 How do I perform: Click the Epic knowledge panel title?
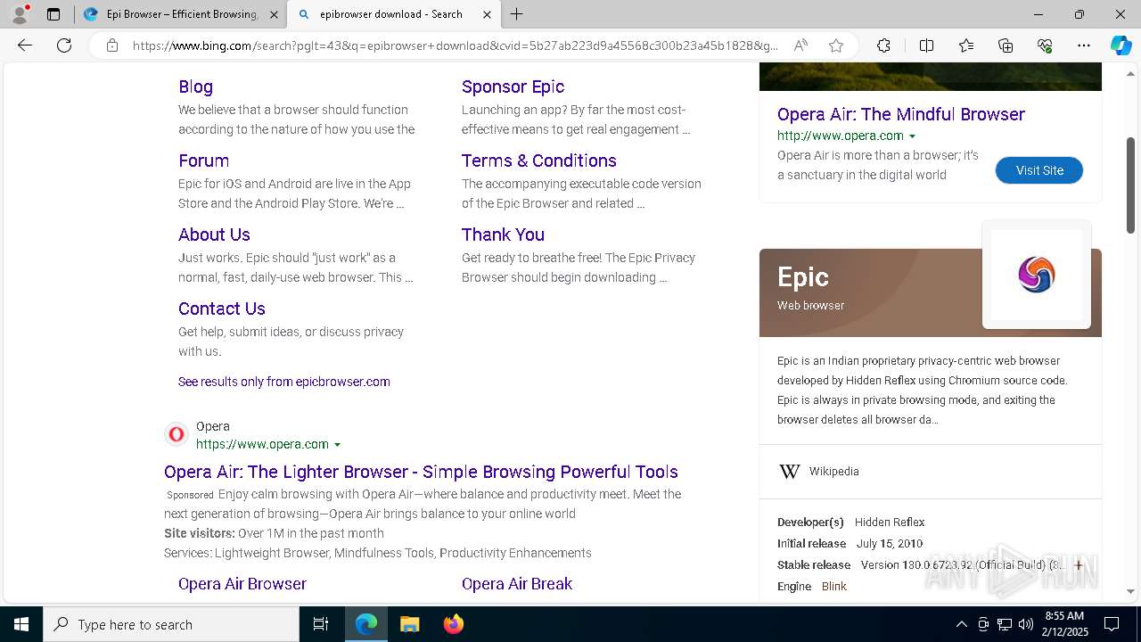point(803,277)
